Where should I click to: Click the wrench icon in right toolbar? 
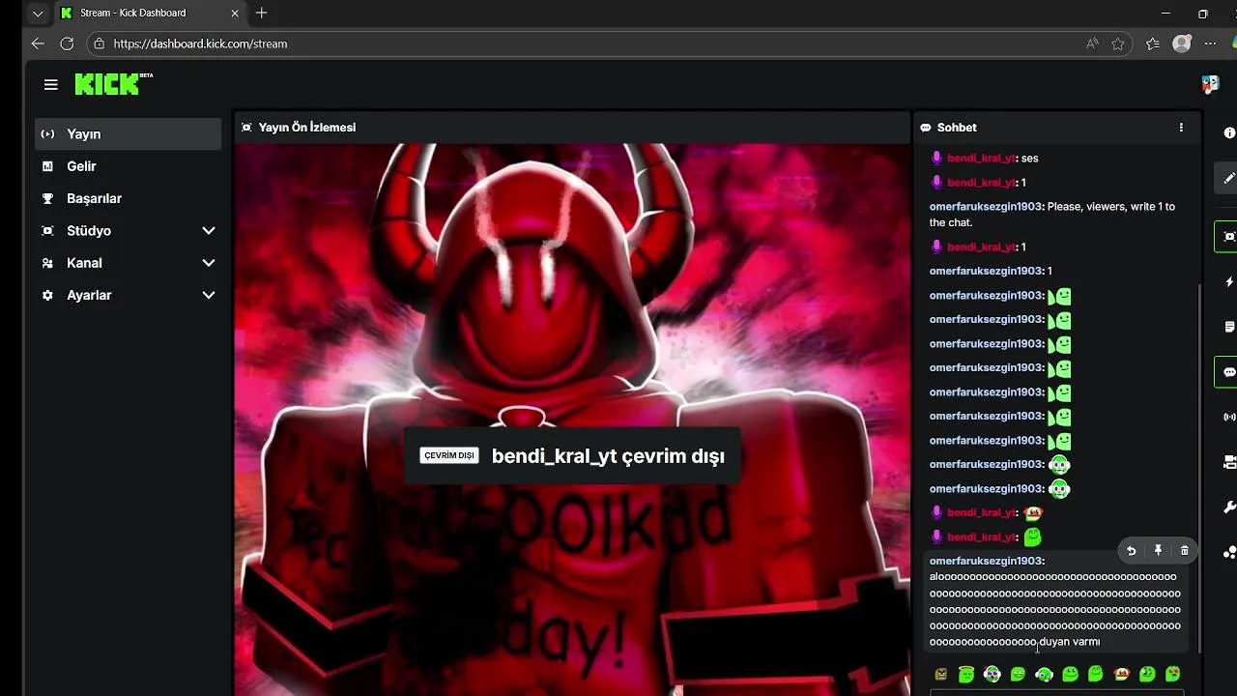[1229, 507]
